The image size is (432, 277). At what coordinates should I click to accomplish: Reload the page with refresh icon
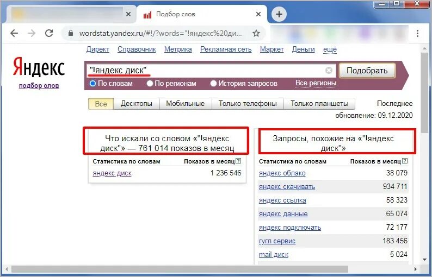pyautogui.click(x=49, y=33)
